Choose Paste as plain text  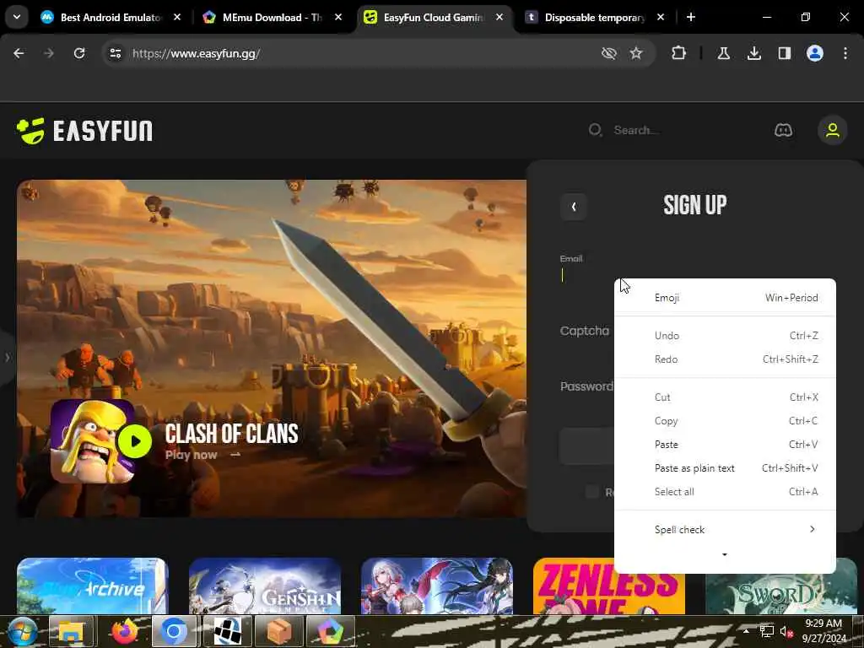pos(725,468)
